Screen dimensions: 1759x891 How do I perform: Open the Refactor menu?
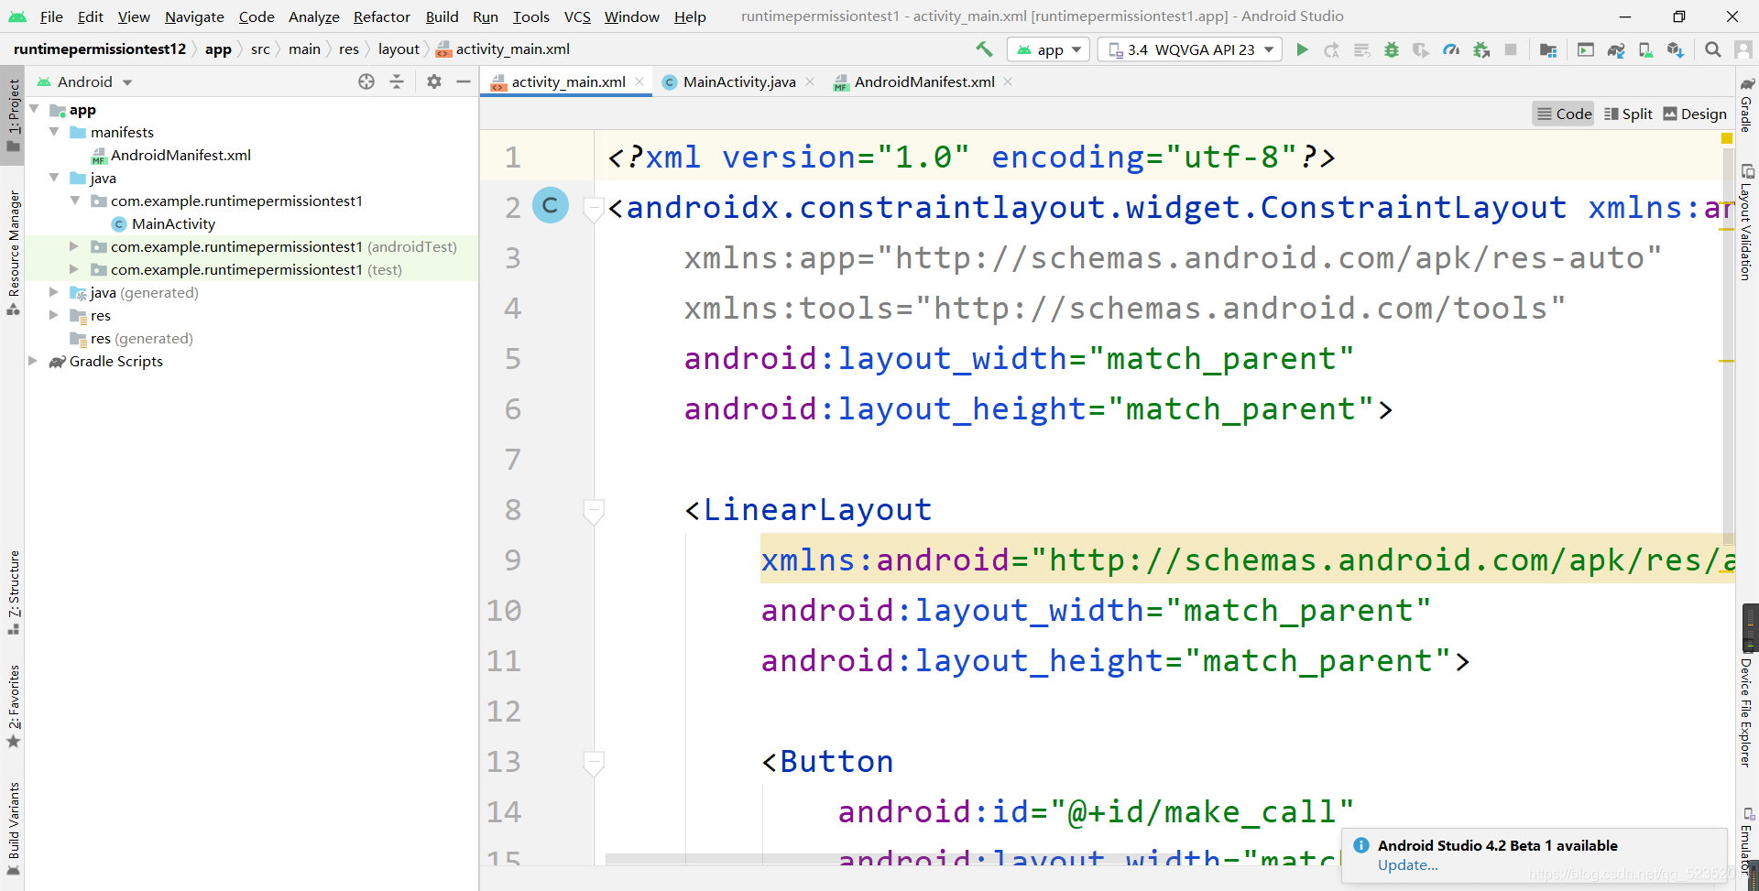382,16
